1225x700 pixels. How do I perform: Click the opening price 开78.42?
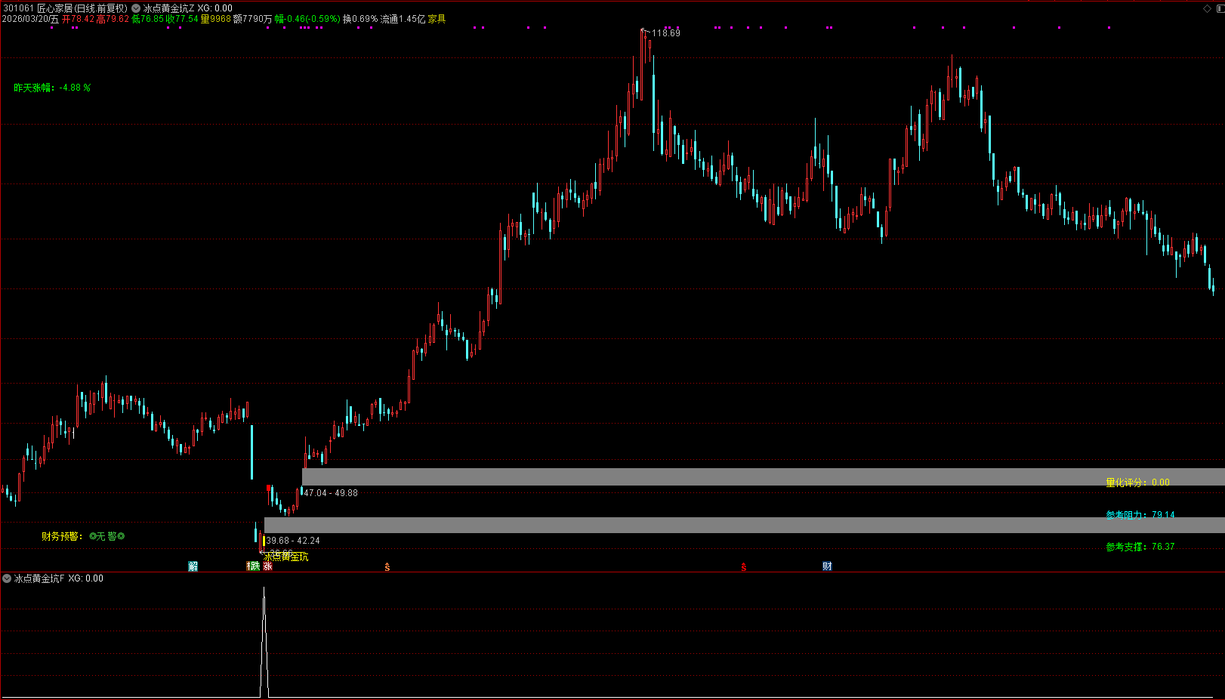[78, 19]
